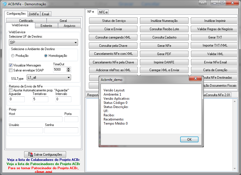Select the WebService tab
This screenshot has width=241, height=175.
20,25
